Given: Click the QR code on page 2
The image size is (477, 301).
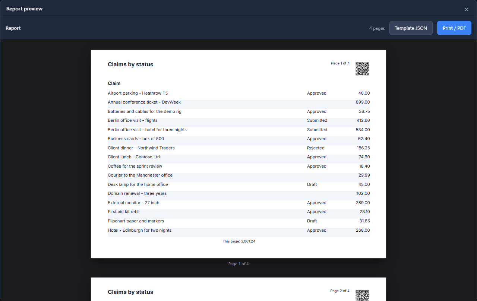Looking at the screenshot, I should point(362,295).
